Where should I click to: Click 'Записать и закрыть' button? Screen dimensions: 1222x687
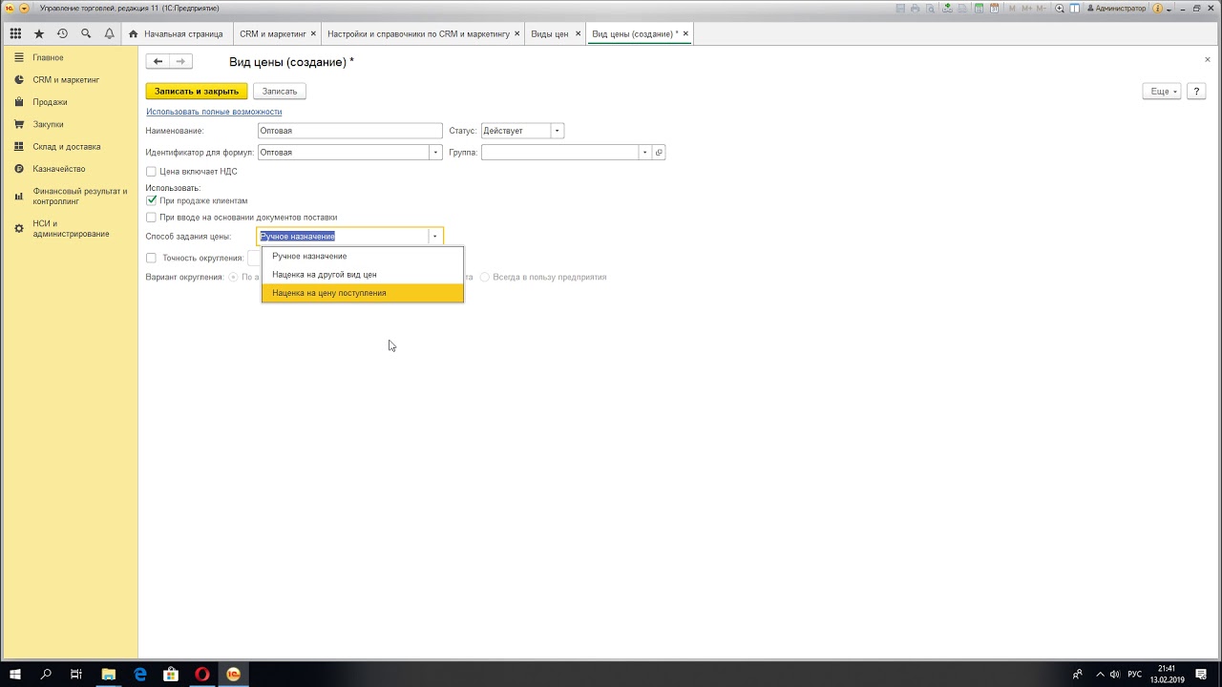[x=197, y=92]
